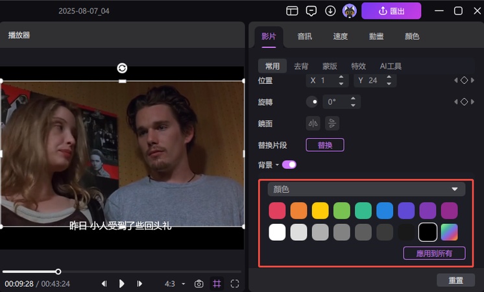484x292 pixels.
Task: Select the 常用 sub-tab
Action: pos(272,66)
